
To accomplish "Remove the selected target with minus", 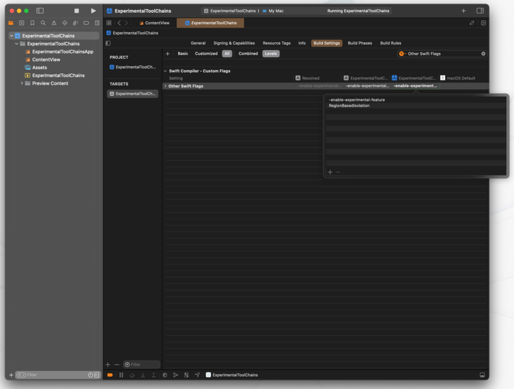I will click(116, 364).
